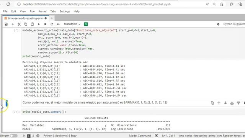The height and width of the screenshot is (138, 245).
Task: Reload the browser page
Action: [x=8, y=4]
